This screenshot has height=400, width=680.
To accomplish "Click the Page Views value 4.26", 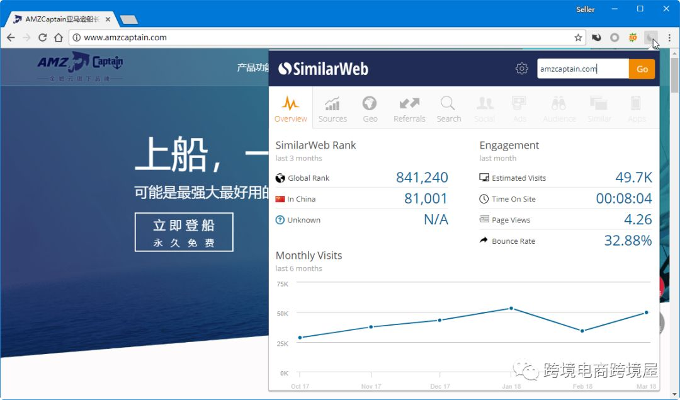I will tap(638, 219).
